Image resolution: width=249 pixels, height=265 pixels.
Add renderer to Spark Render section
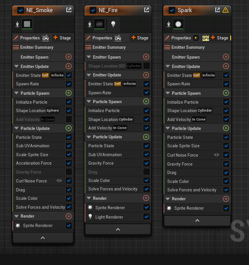[226, 199]
